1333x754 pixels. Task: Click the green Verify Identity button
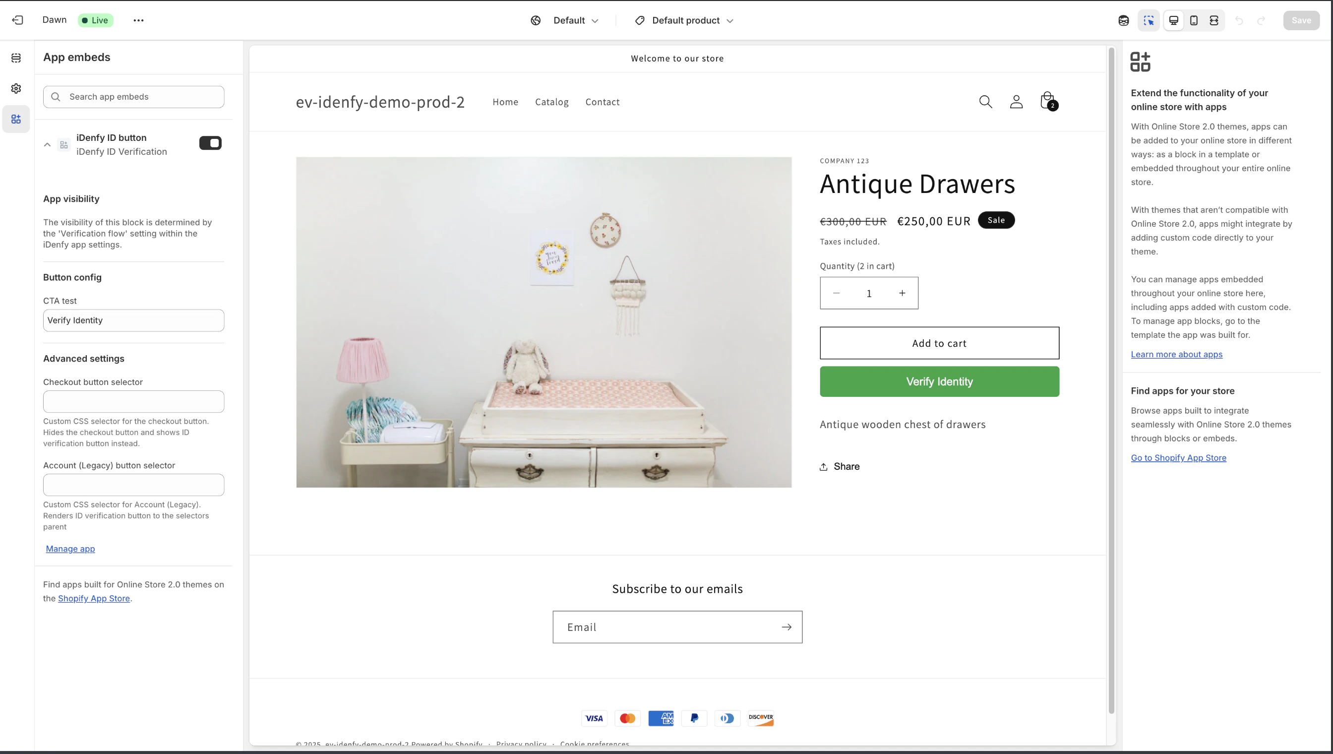click(x=939, y=381)
